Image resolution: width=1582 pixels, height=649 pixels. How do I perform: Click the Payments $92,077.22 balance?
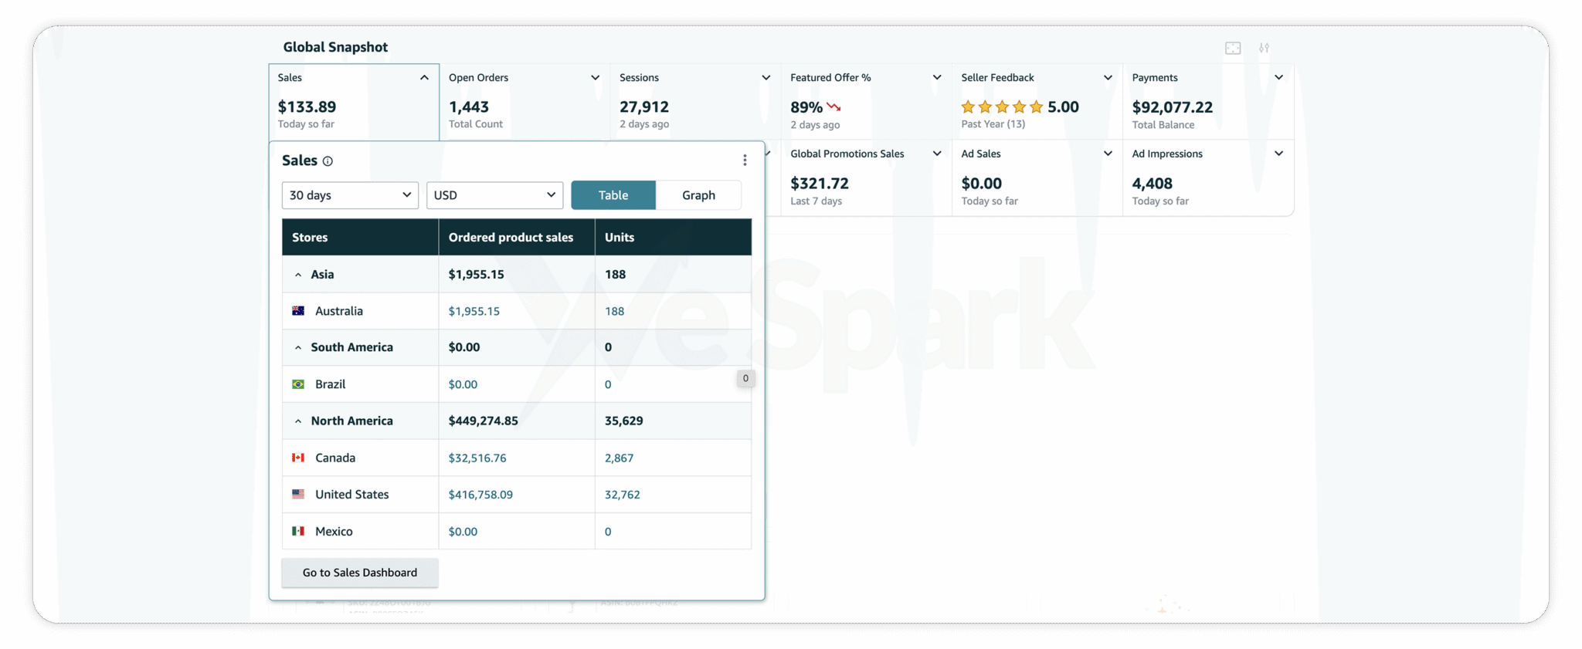coord(1172,107)
